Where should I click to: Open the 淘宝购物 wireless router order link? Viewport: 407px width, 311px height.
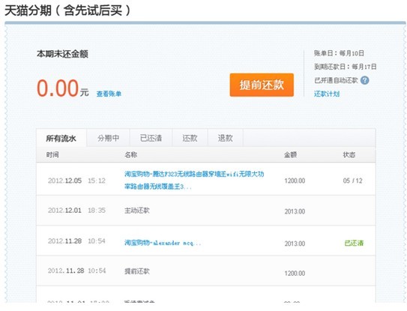pos(194,180)
